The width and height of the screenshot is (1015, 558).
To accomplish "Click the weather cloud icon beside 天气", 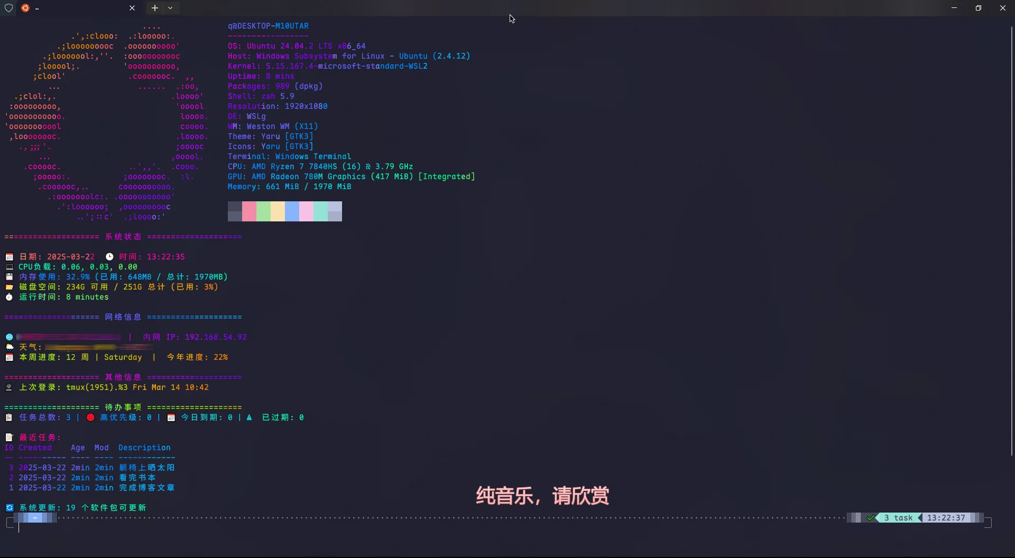I will tap(10, 347).
